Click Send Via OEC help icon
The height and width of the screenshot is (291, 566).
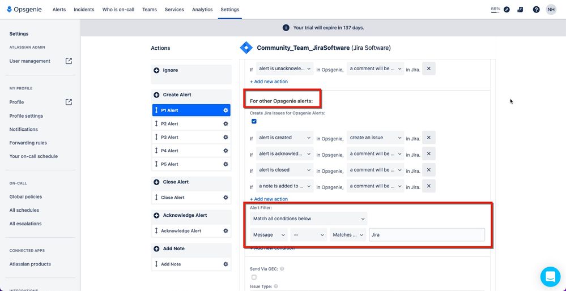[x=282, y=269]
